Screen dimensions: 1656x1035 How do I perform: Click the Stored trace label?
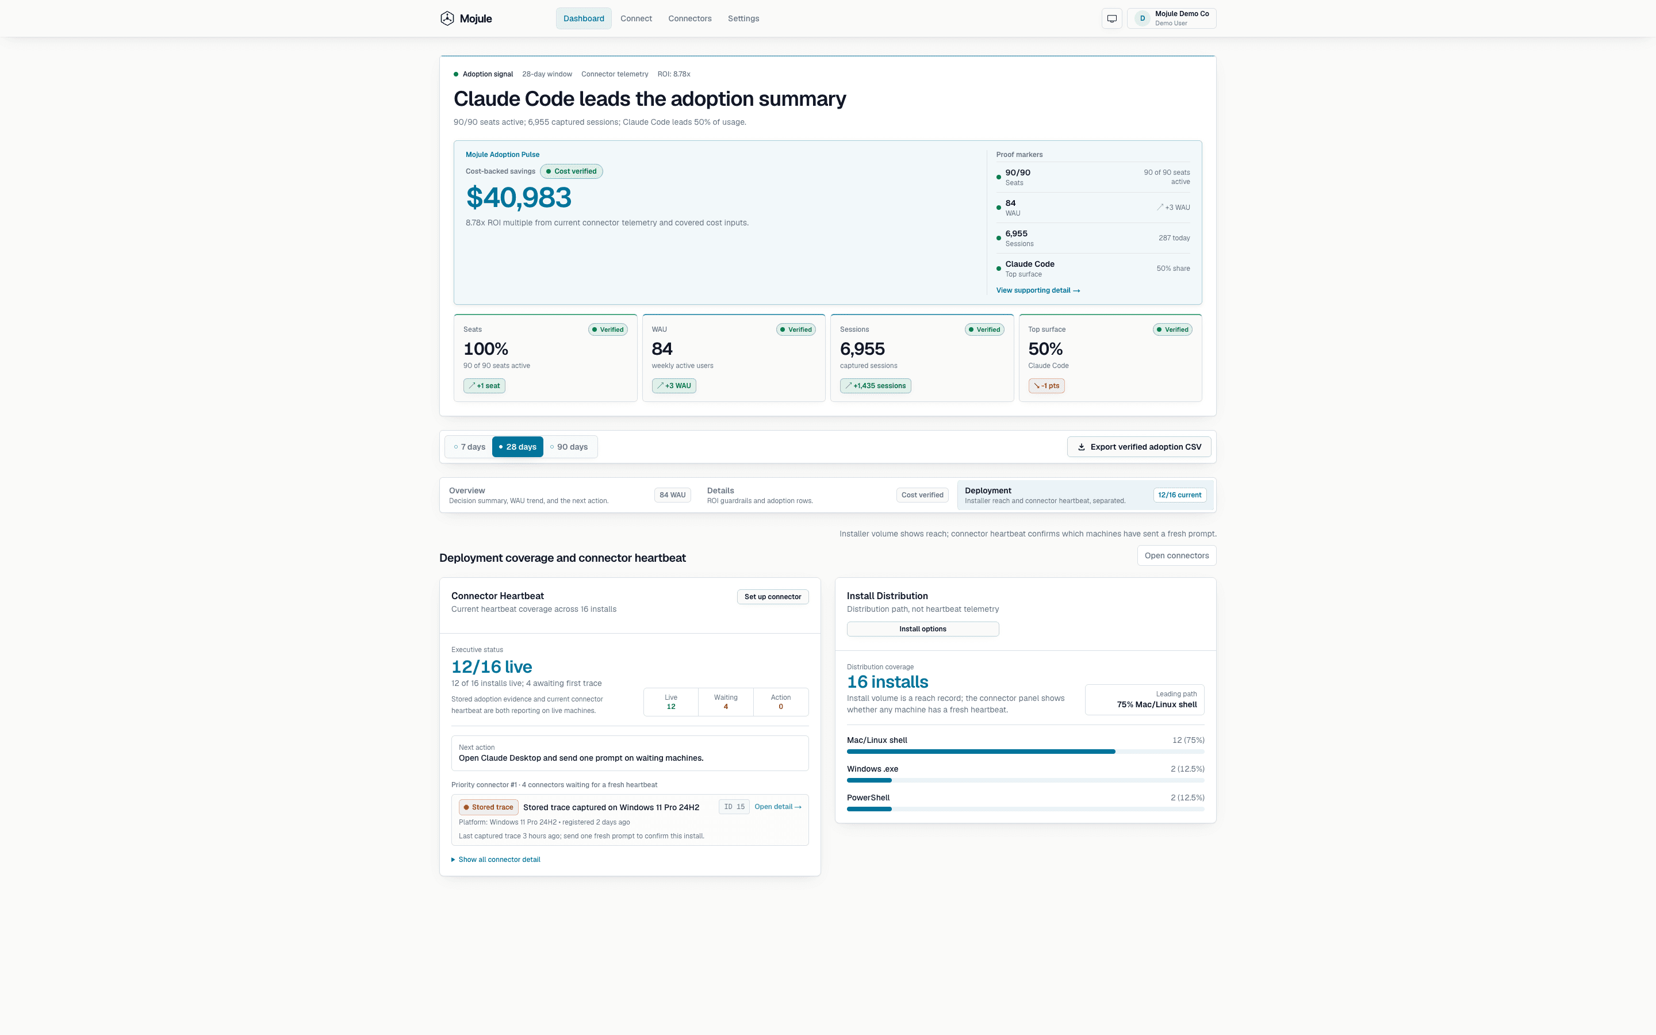[x=489, y=807]
